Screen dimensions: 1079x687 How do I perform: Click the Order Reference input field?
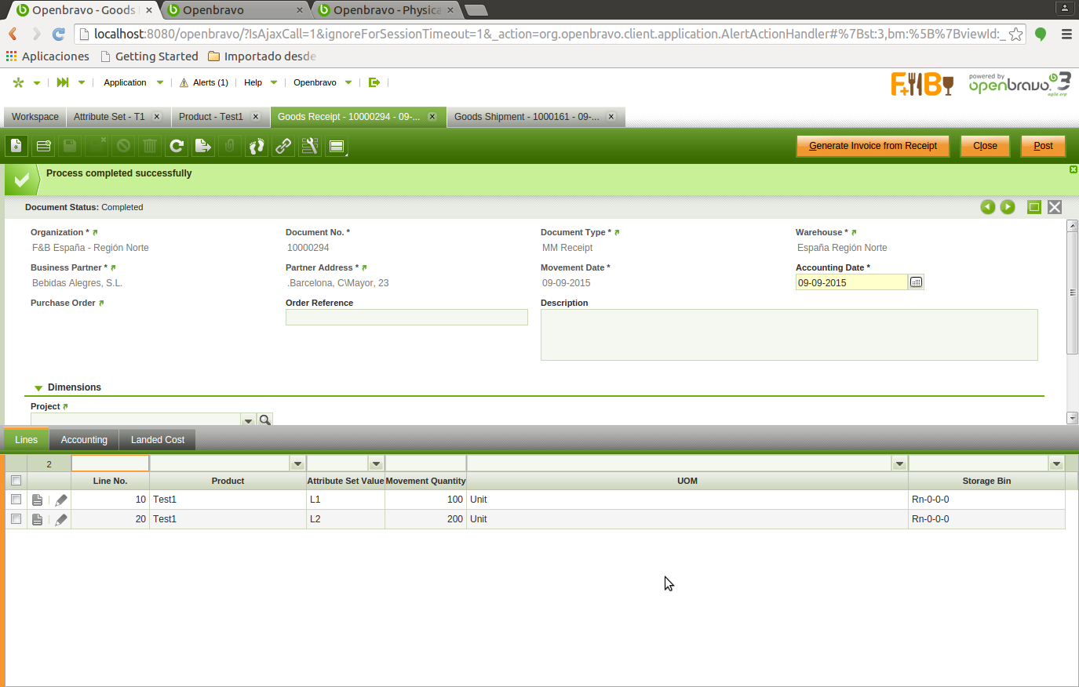(406, 318)
